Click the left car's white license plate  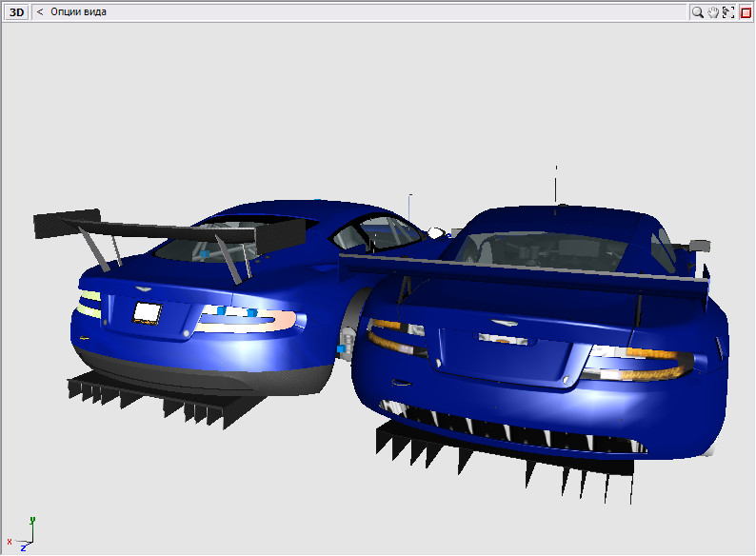coord(147,313)
